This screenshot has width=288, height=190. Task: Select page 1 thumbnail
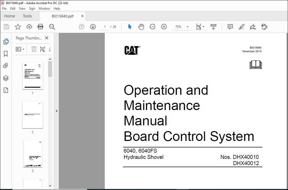pos(33,76)
